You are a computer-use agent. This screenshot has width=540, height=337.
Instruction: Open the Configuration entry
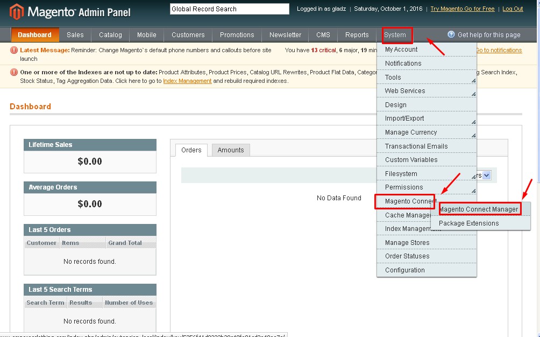tap(427, 270)
